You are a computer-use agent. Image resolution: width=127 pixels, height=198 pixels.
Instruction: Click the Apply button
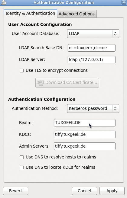[112, 191]
